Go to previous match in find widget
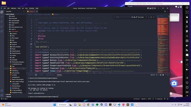This screenshot has width=191, height=107. coord(147,17)
